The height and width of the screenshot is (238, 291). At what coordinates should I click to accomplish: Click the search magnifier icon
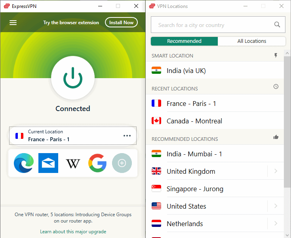(x=277, y=25)
